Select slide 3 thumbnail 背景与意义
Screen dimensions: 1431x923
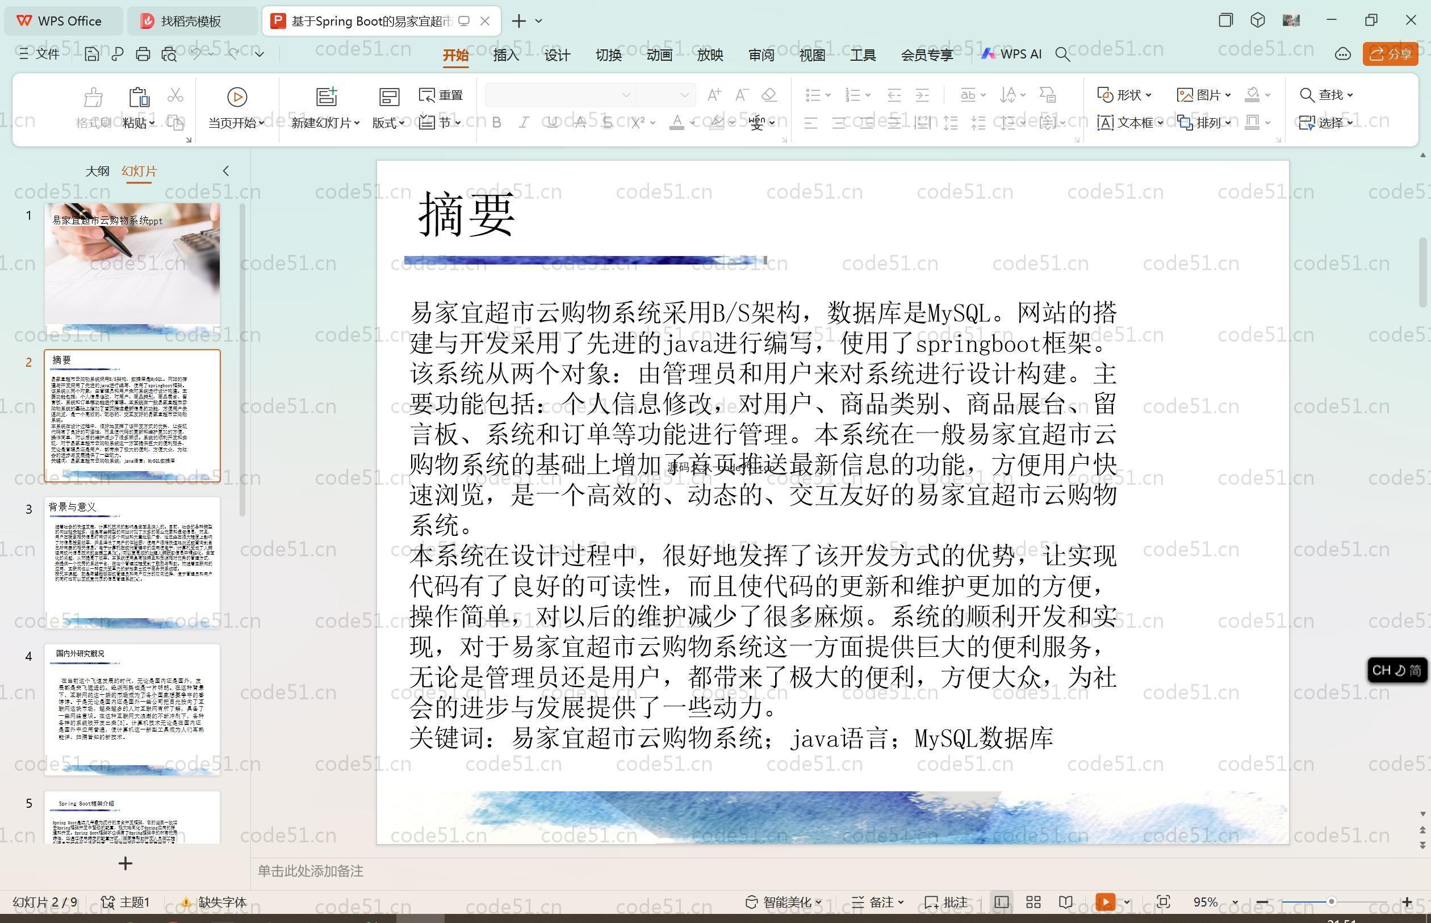pyautogui.click(x=132, y=562)
